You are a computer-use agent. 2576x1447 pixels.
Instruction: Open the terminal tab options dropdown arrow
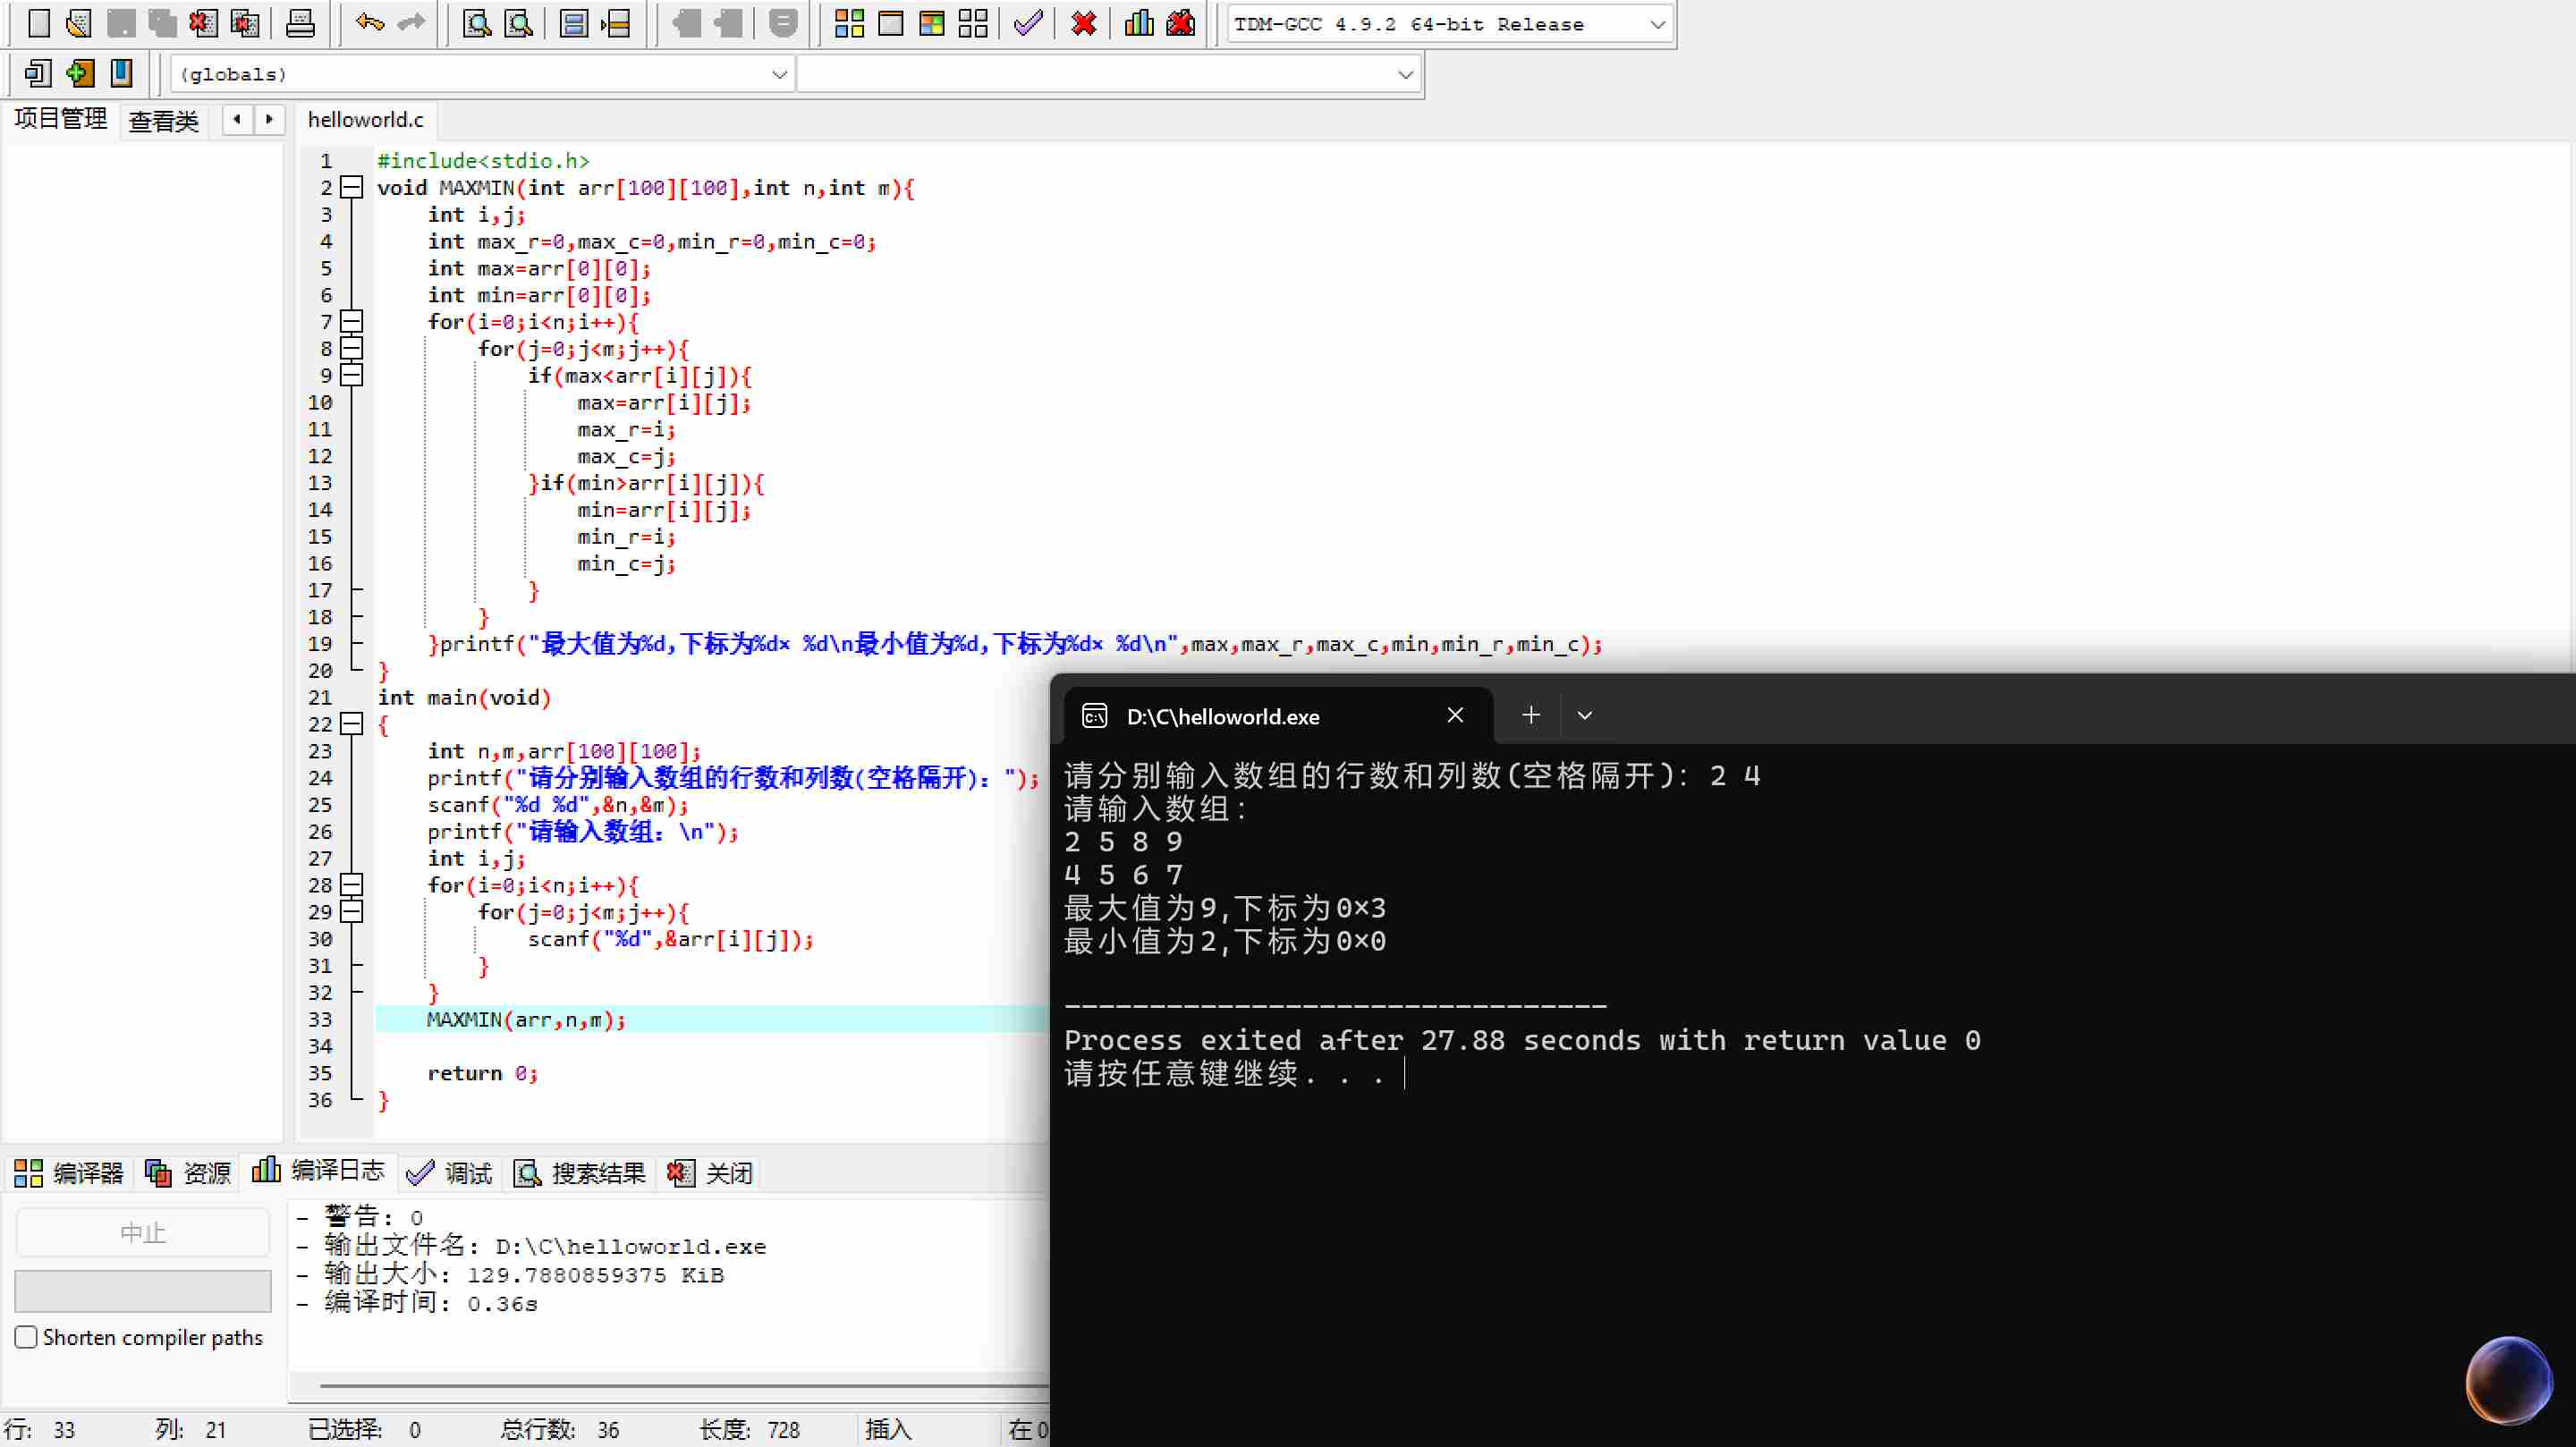(1584, 716)
